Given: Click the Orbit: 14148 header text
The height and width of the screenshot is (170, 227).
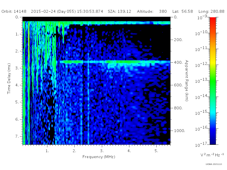Looking at the screenshot, I should (x=14, y=11).
